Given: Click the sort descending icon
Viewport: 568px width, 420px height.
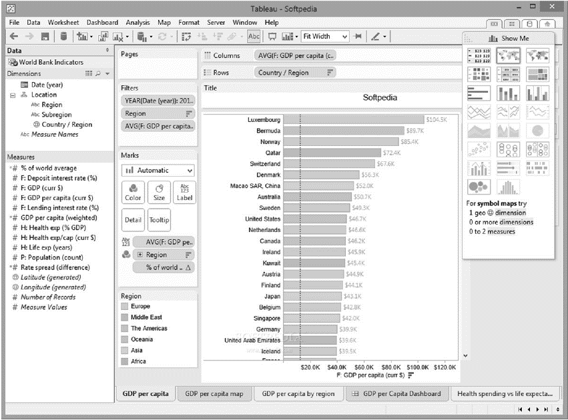Looking at the screenshot, I should [218, 36].
